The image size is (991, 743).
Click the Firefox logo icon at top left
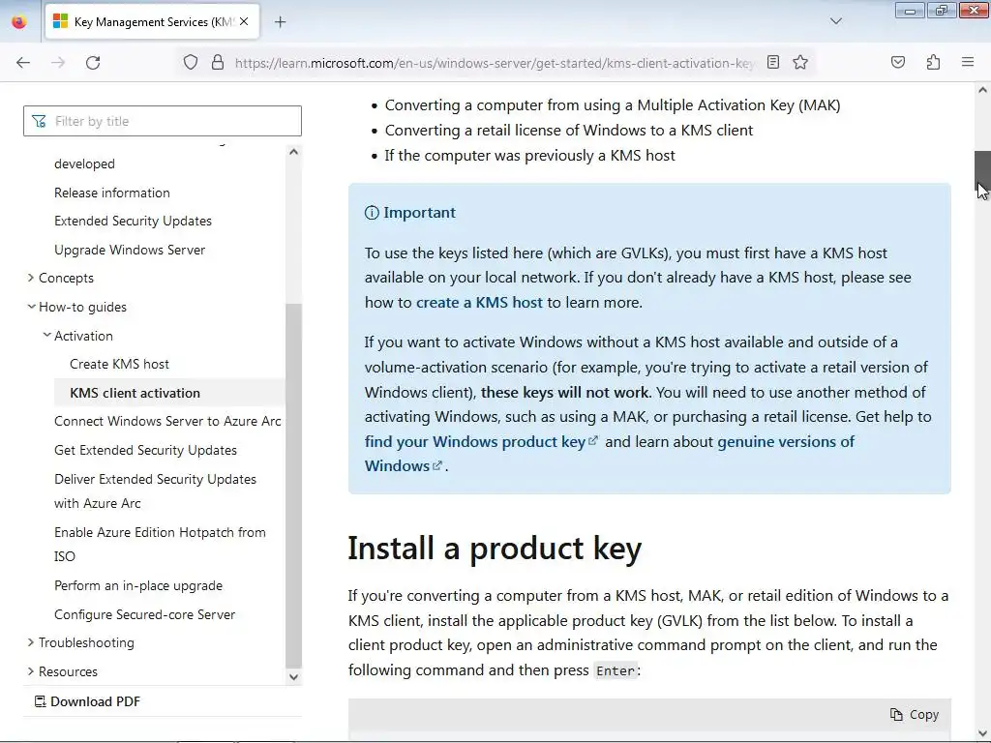19,21
